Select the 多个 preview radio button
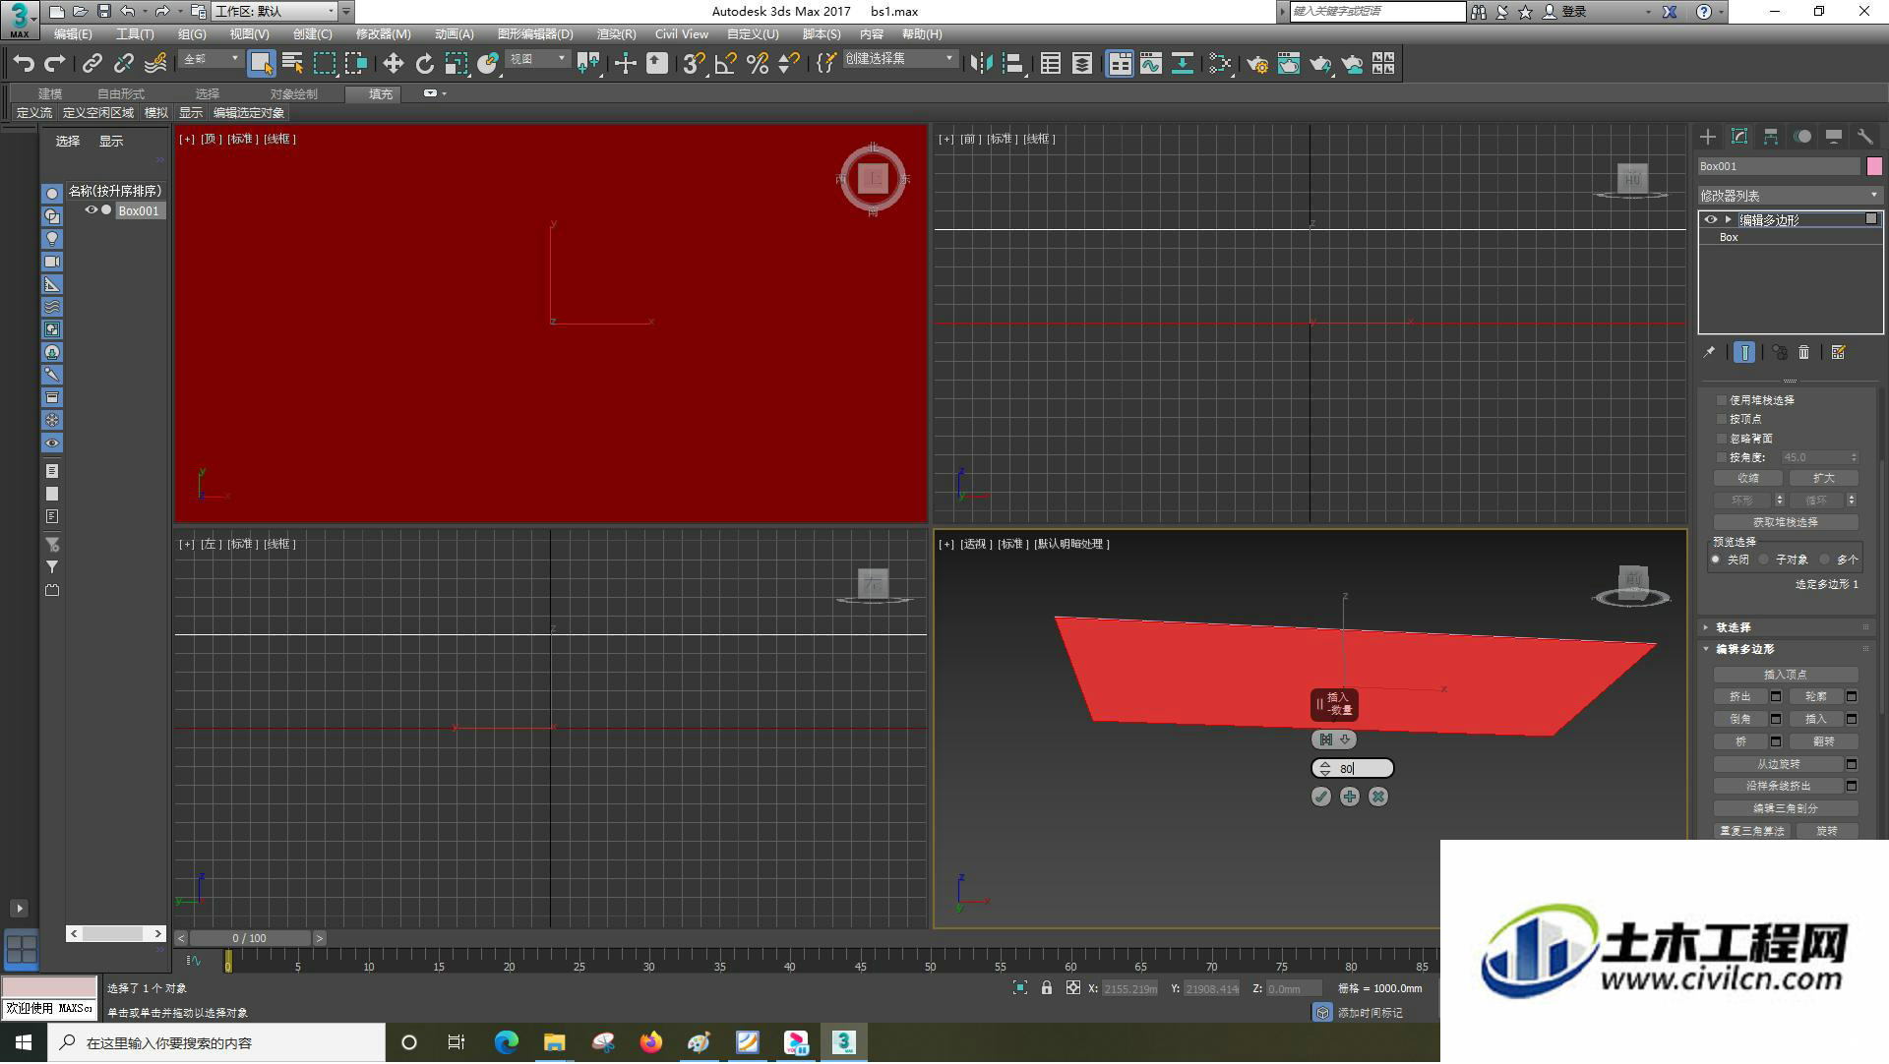This screenshot has width=1889, height=1064. (x=1825, y=560)
